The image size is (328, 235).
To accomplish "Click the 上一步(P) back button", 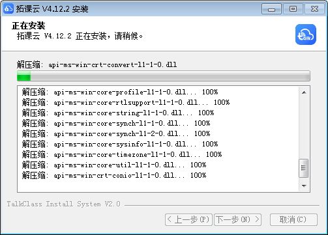I will tap(188, 219).
